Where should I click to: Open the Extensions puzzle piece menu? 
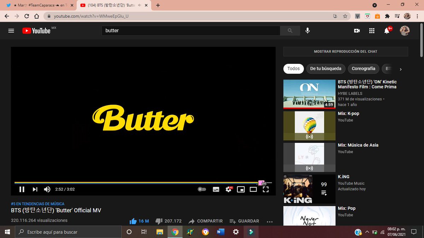click(x=387, y=16)
